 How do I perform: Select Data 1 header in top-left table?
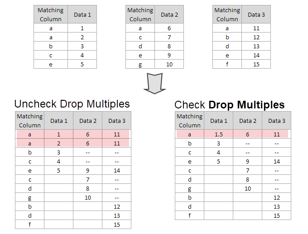(82, 14)
